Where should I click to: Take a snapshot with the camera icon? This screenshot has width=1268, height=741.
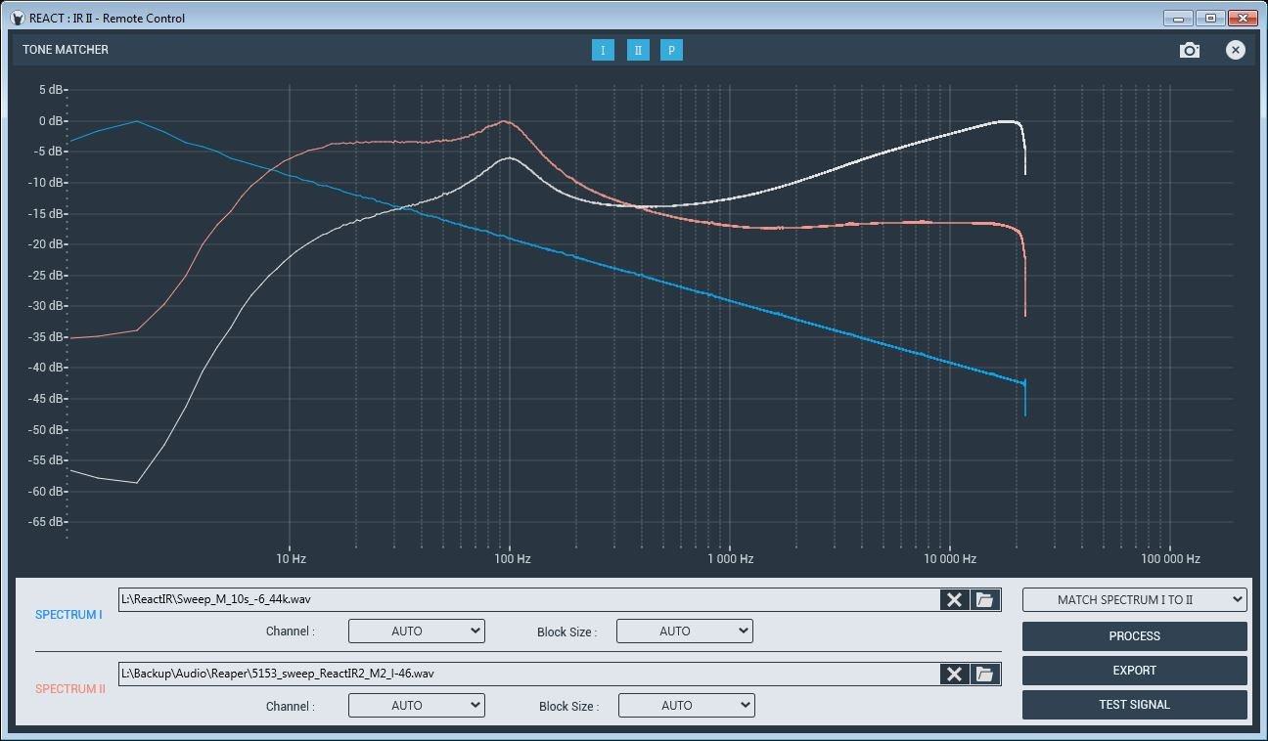1189,50
